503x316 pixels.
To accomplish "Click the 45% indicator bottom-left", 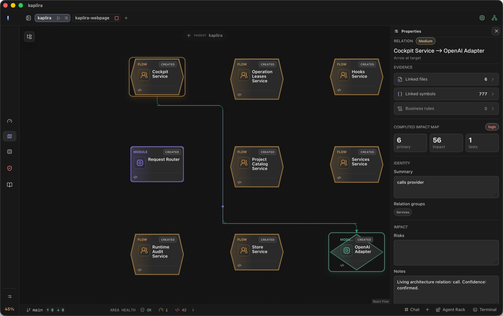I will tap(9, 309).
